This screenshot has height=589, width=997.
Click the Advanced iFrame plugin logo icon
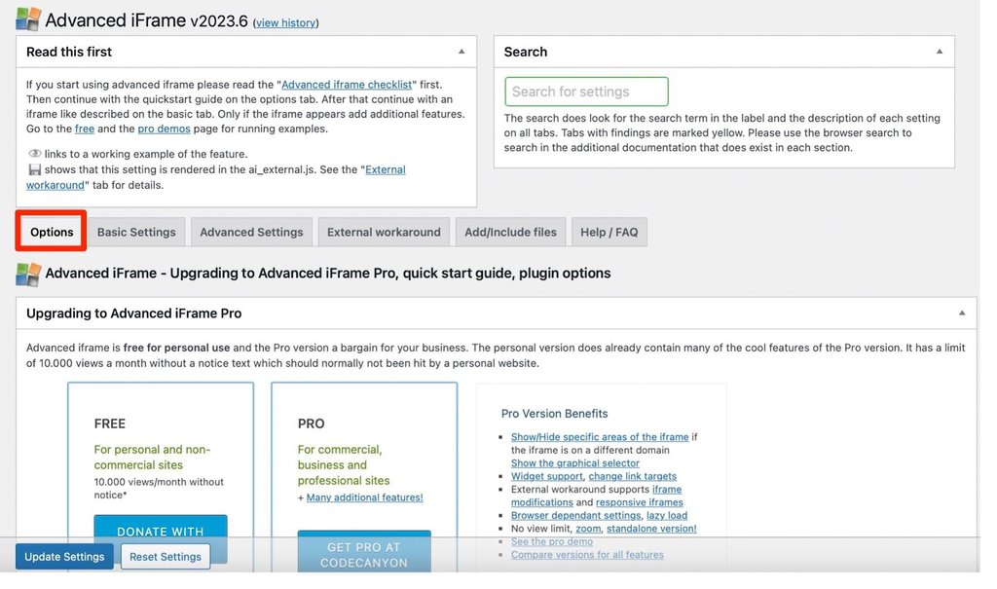(26, 18)
